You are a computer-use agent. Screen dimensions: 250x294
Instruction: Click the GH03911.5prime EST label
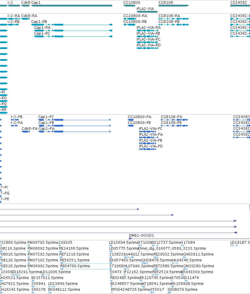pos(198,254)
